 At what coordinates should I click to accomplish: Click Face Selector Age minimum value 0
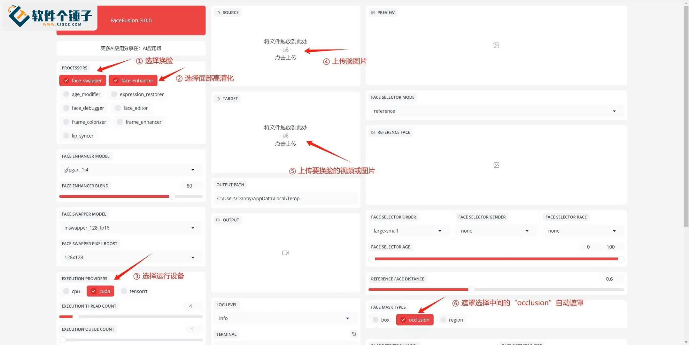point(589,247)
